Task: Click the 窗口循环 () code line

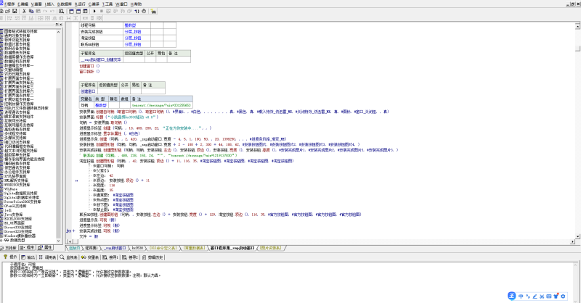Action: (x=89, y=72)
